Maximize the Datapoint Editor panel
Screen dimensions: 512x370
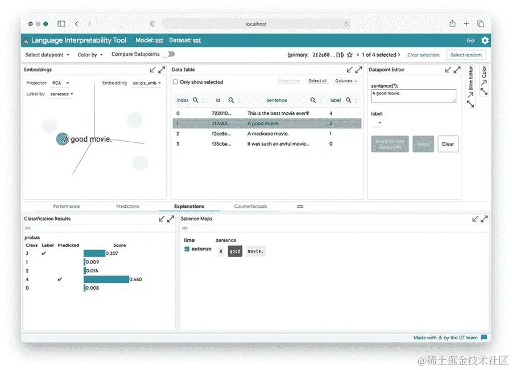point(457,69)
